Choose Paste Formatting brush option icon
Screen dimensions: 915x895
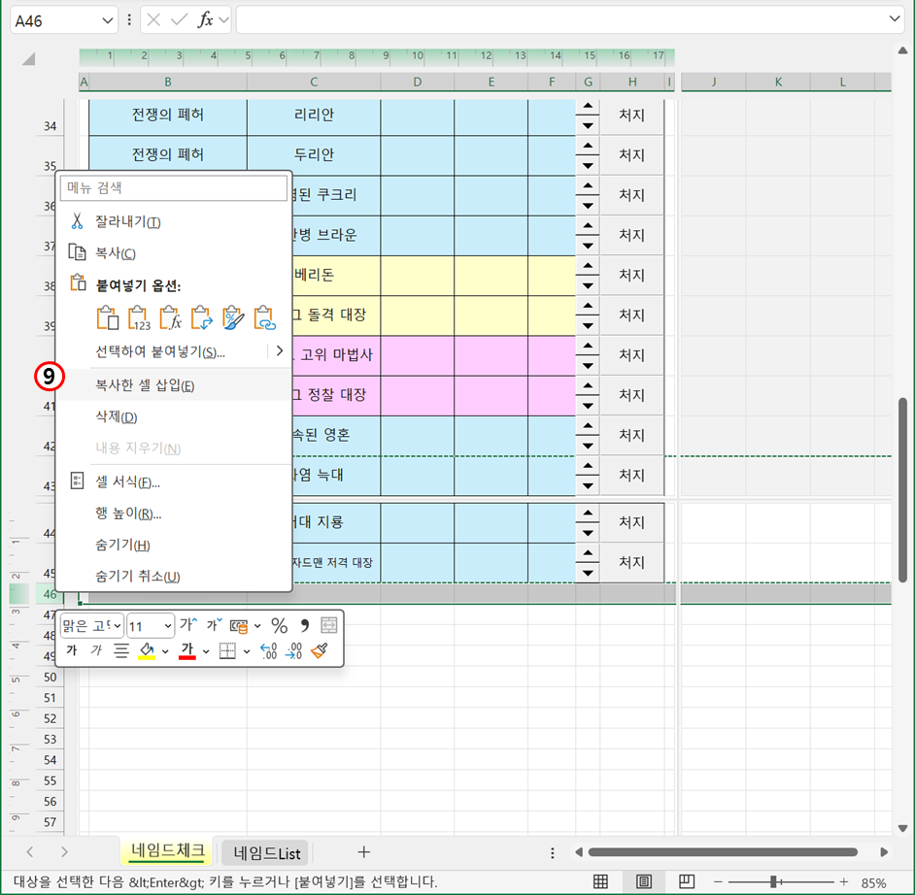pyautogui.click(x=233, y=317)
